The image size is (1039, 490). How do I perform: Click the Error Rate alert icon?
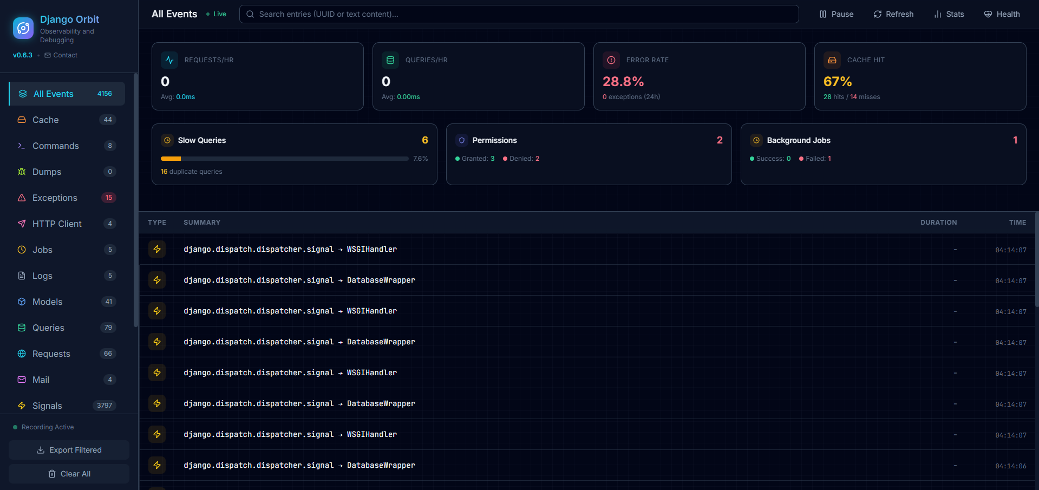pyautogui.click(x=611, y=60)
